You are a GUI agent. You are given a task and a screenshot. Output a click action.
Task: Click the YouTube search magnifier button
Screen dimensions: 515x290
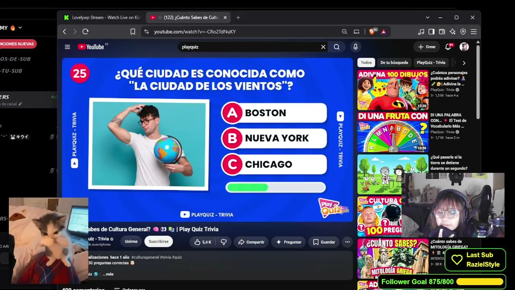click(x=336, y=47)
